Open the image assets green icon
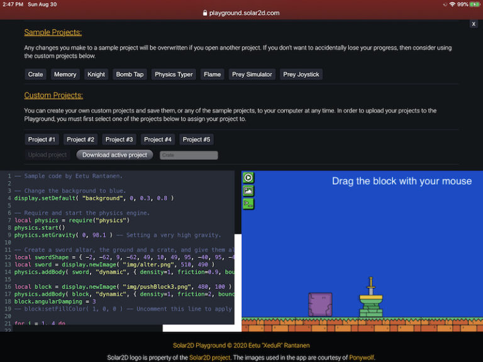483x362 pixels. coord(248,191)
